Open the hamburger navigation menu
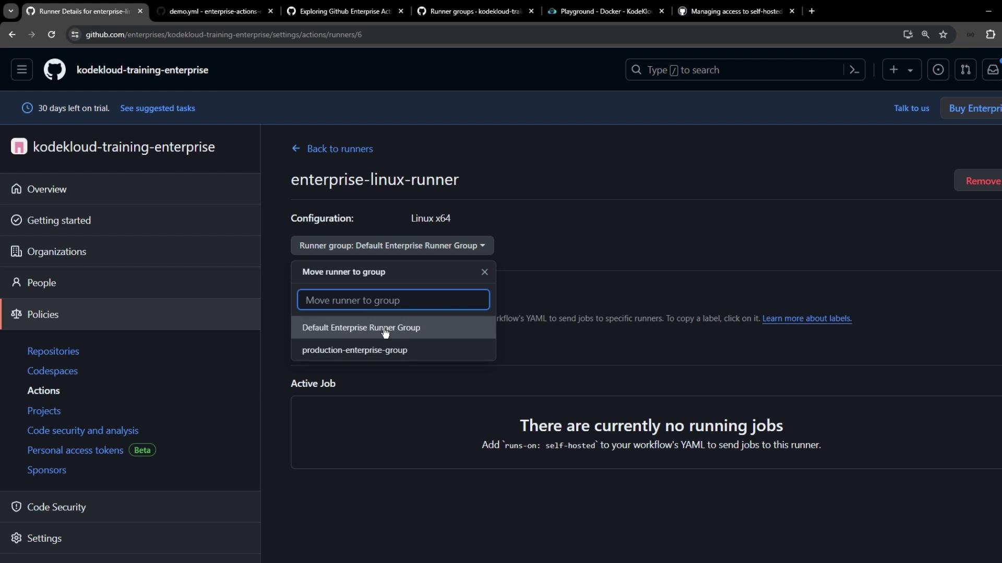The image size is (1002, 563). click(x=22, y=70)
